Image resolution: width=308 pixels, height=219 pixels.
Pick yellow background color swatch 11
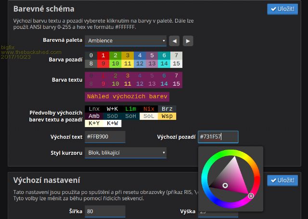click(x=128, y=64)
